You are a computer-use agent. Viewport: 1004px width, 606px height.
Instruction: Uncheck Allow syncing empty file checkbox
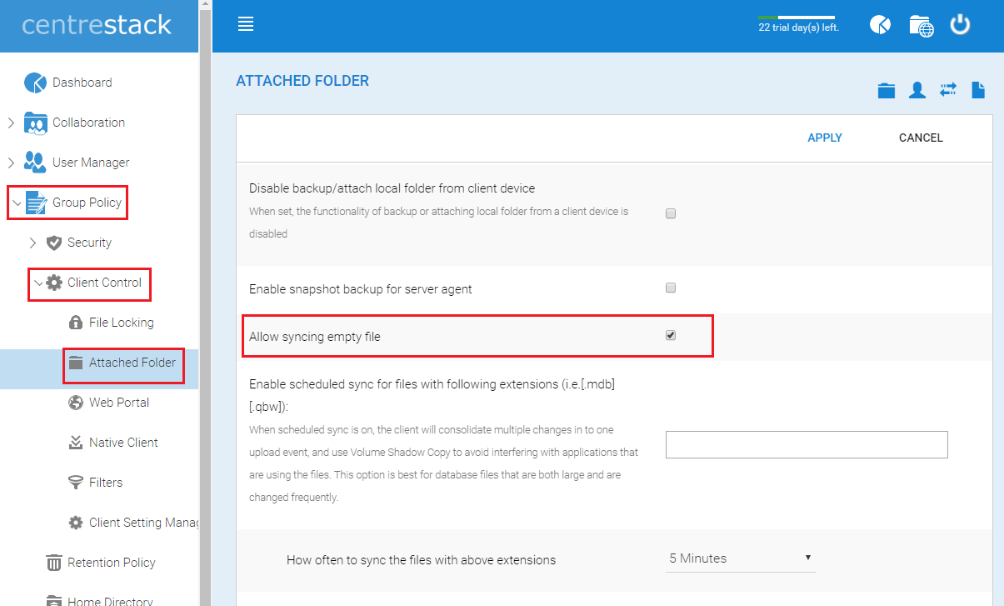(x=671, y=336)
